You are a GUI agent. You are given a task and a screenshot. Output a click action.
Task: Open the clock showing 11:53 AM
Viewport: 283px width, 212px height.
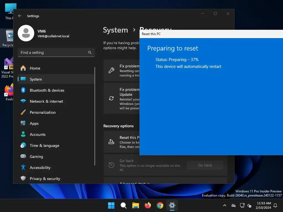(x=263, y=205)
